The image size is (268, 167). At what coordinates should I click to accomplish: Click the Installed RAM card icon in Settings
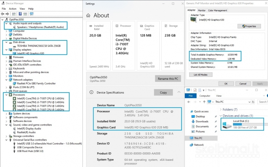coord(91,26)
